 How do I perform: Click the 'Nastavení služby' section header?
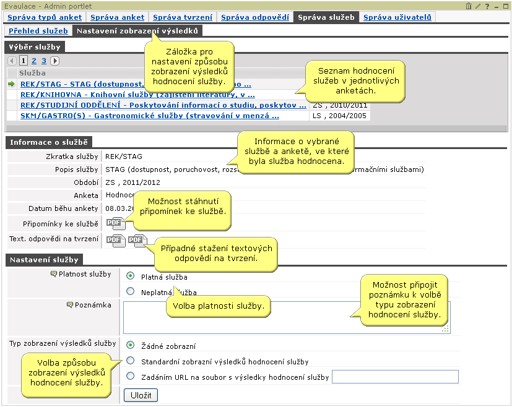(x=44, y=260)
